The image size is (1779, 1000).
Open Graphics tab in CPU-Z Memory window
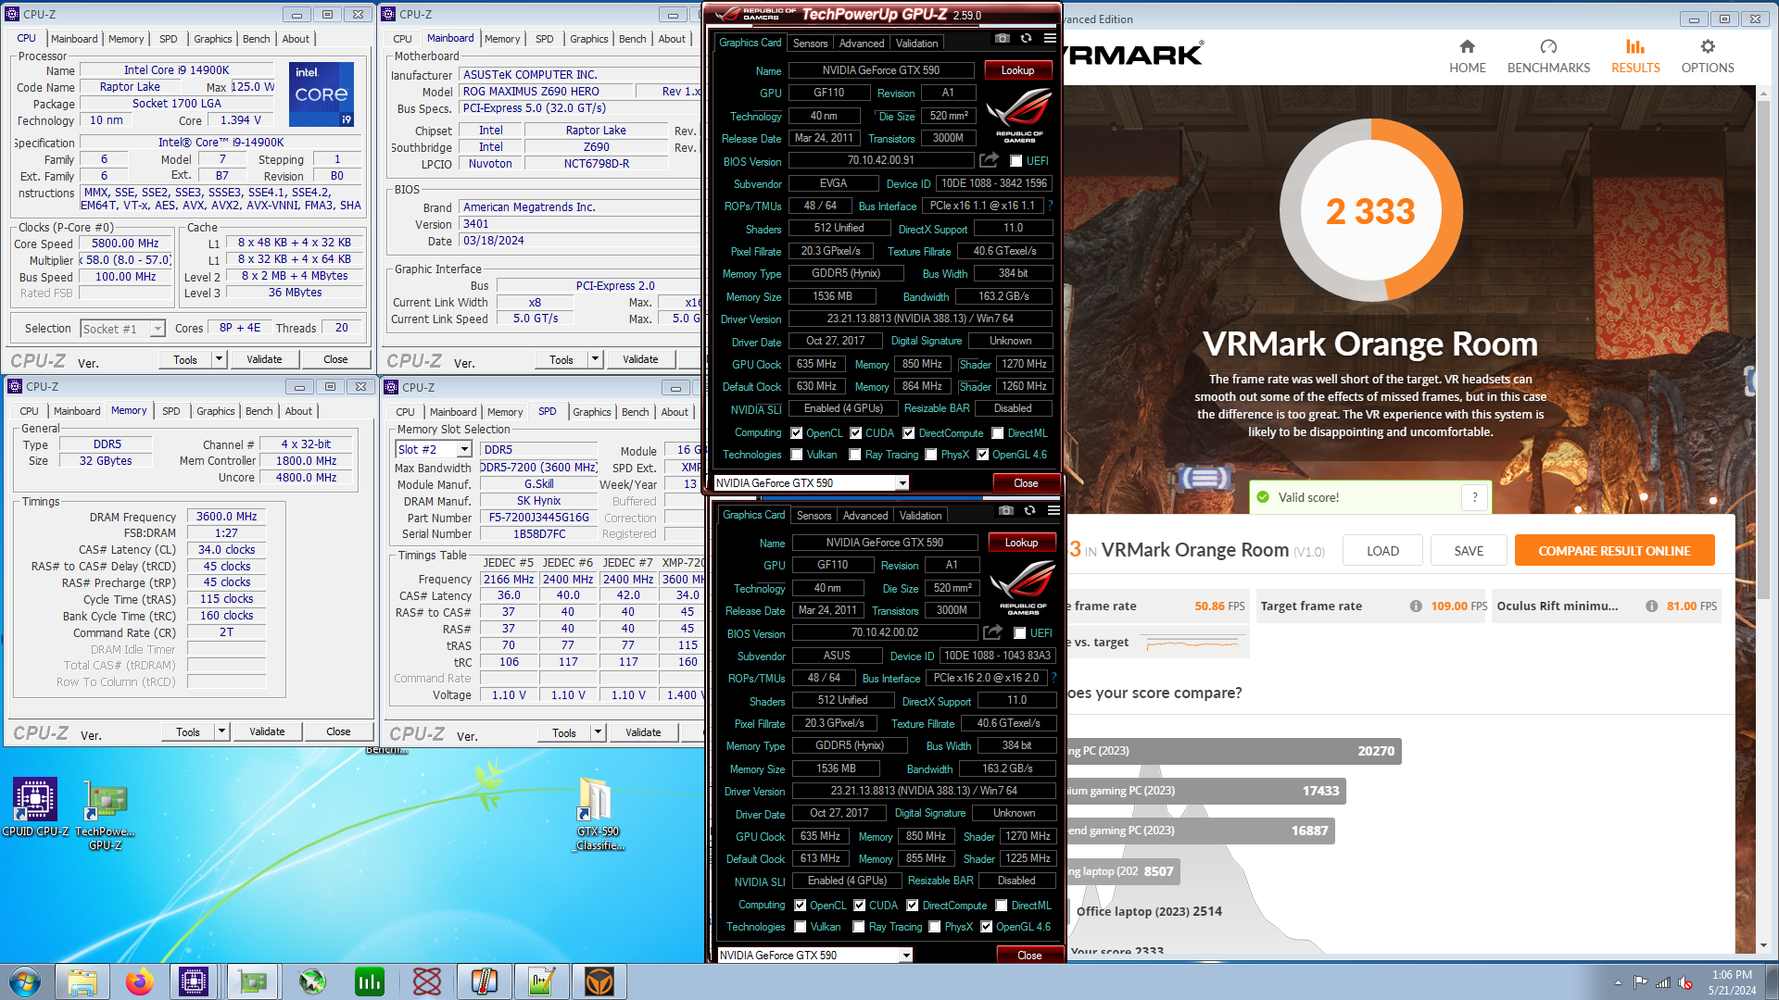click(216, 411)
